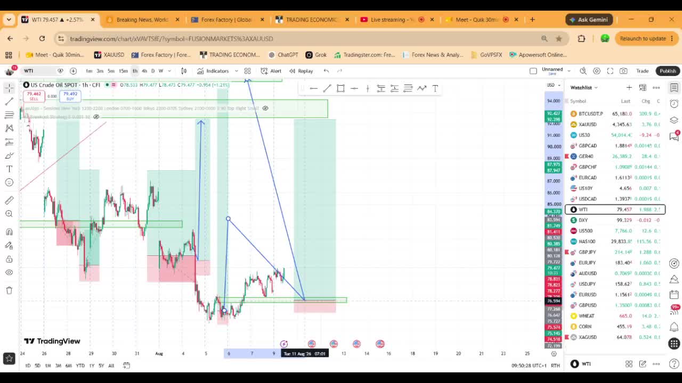Image resolution: width=682 pixels, height=383 pixels.
Task: Open the text annotation tool in left sidebar
Action: 9,169
